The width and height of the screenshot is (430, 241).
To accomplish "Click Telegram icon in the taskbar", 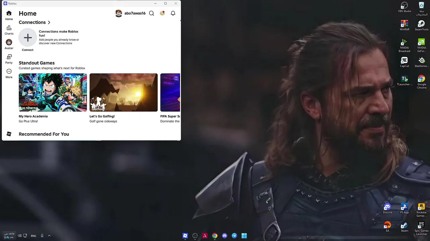I will pyautogui.click(x=234, y=236).
